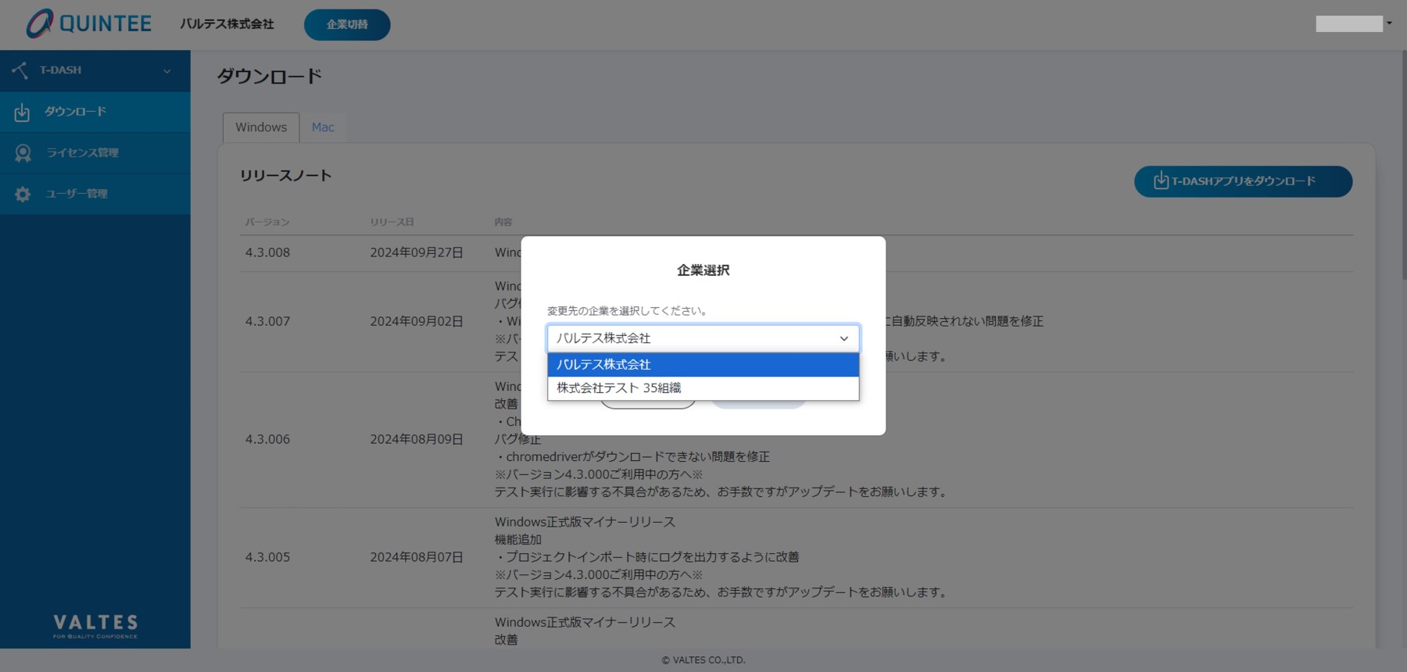Open ユーザー管理 via its gear icon
The image size is (1407, 672).
click(23, 194)
